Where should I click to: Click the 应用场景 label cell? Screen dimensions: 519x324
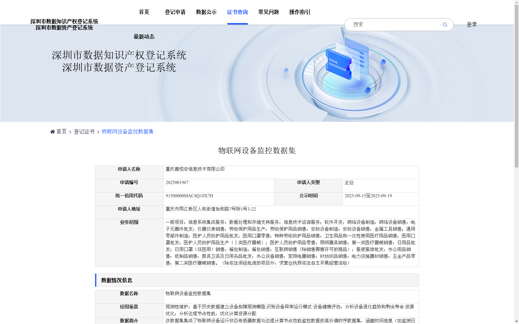click(129, 310)
